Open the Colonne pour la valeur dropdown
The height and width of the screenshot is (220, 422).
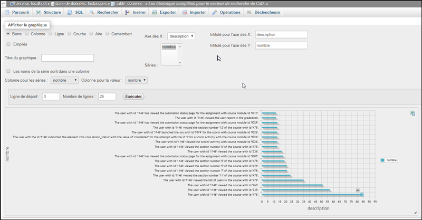click(136, 80)
